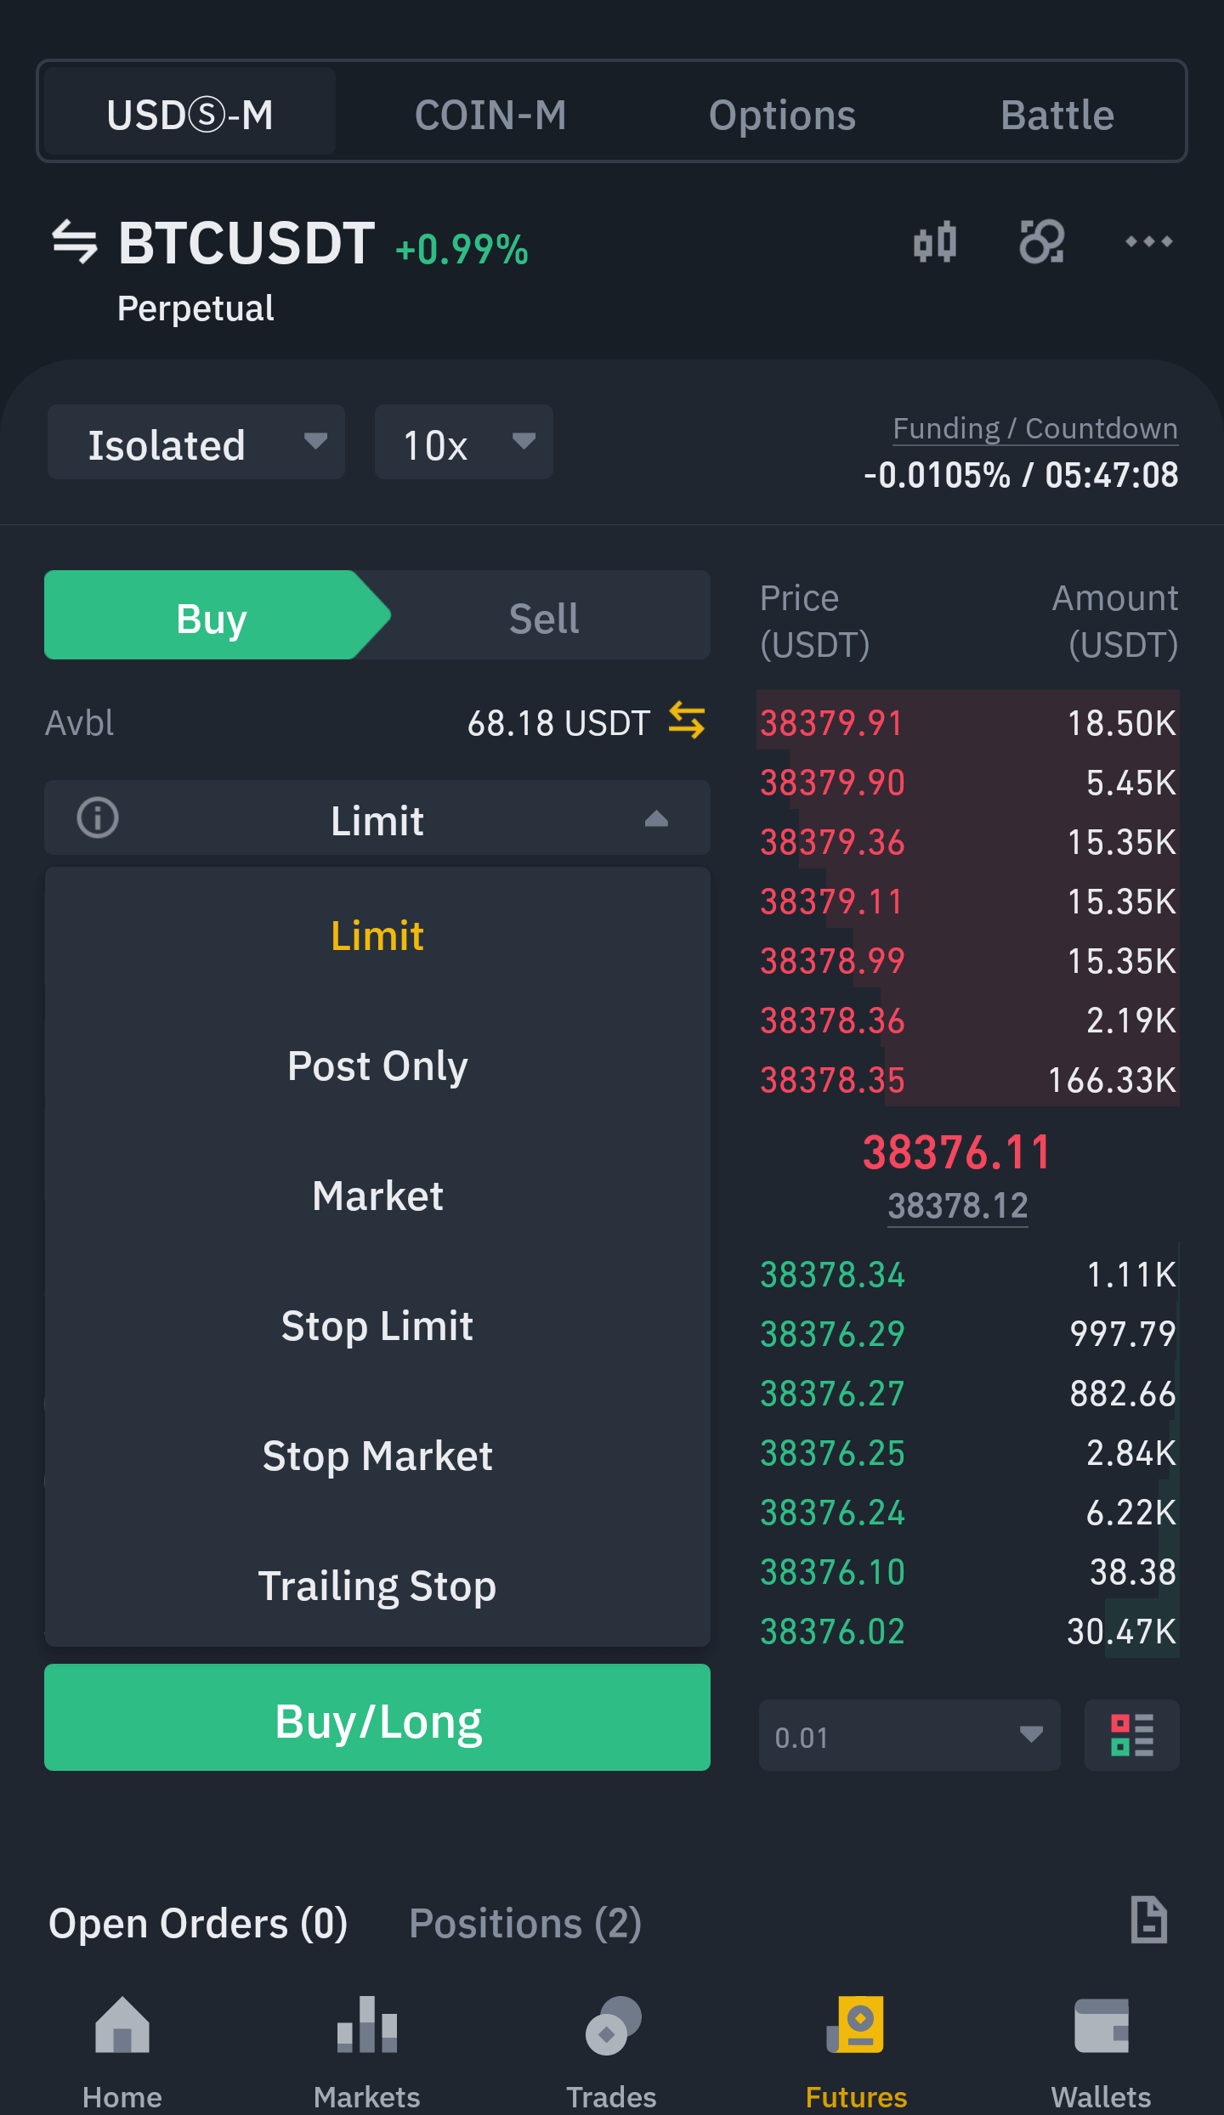The width and height of the screenshot is (1224, 2115).
Task: Tap the 166.33K ask amount
Action: point(1112,1080)
